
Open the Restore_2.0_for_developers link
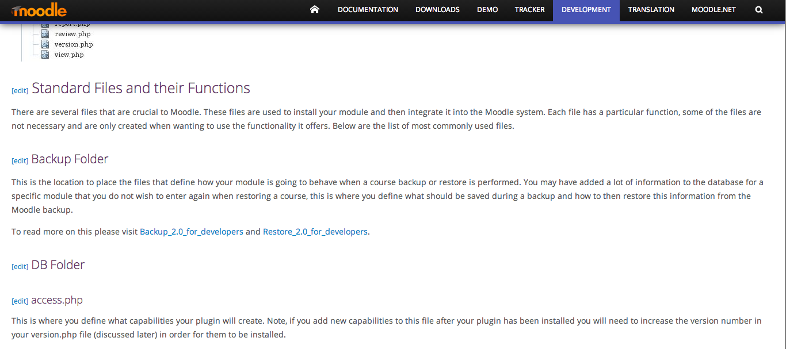click(315, 232)
